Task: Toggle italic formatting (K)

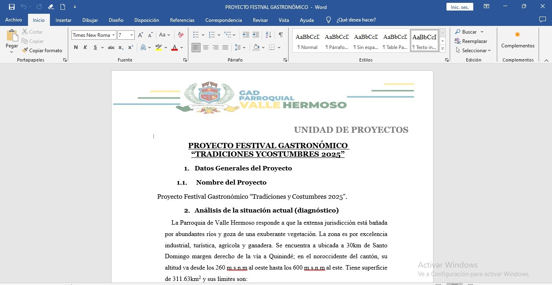Action: [85, 48]
